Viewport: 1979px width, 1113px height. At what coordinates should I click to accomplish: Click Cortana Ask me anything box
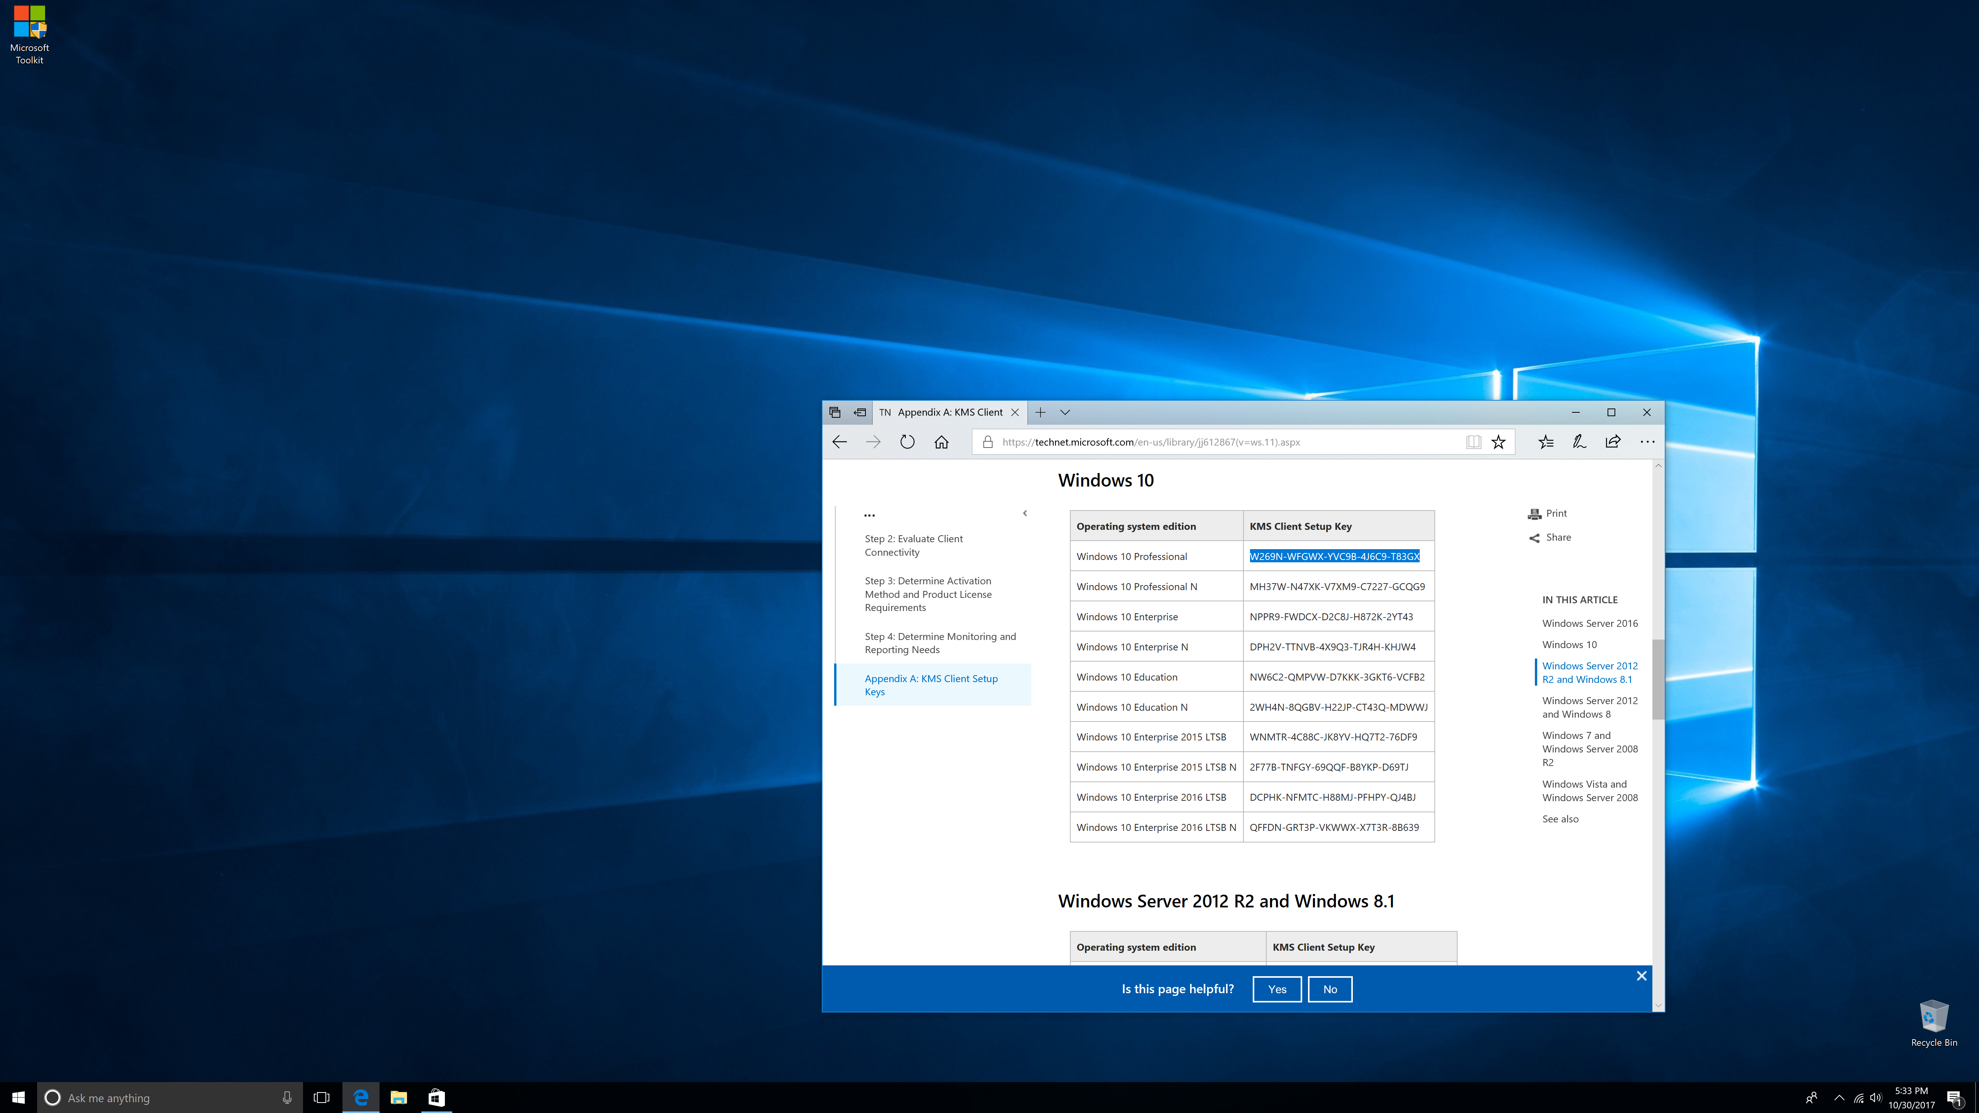click(x=170, y=1098)
